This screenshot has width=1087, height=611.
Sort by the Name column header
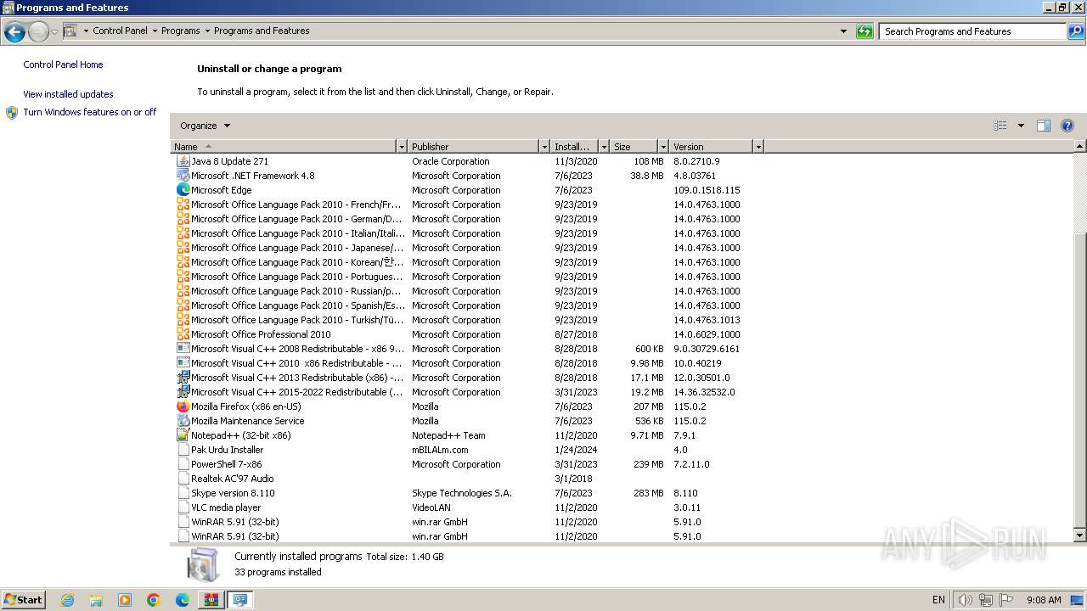pyautogui.click(x=284, y=147)
